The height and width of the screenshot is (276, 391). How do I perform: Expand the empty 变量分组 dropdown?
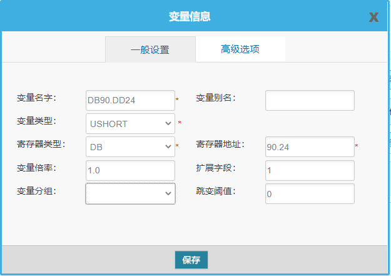tap(130, 193)
